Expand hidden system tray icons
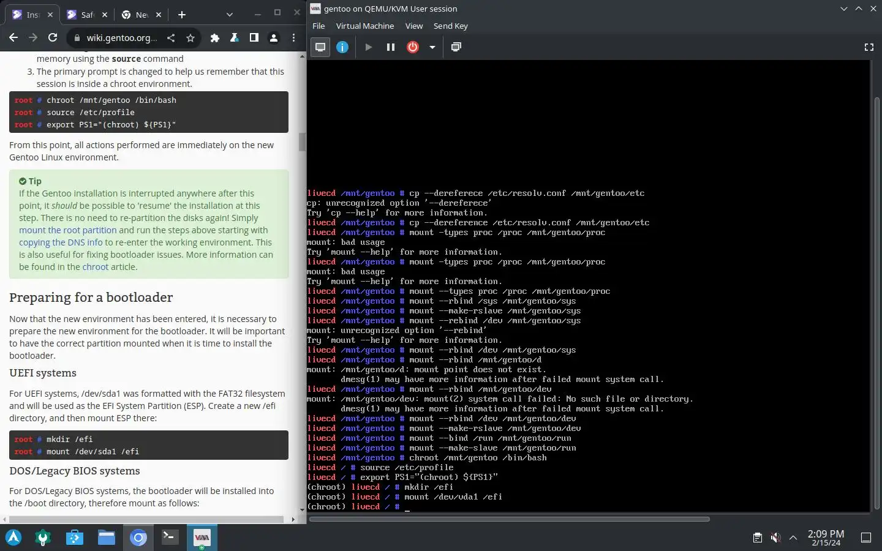 (793, 538)
